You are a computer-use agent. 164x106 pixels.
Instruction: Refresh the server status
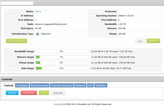tap(153, 41)
